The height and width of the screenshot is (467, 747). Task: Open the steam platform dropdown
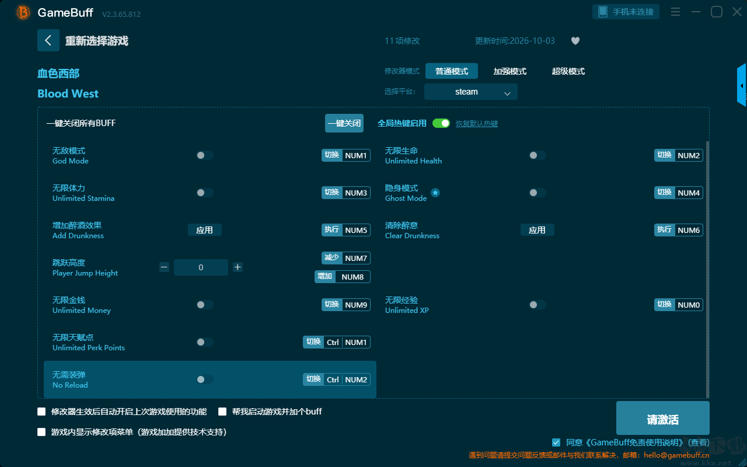471,92
